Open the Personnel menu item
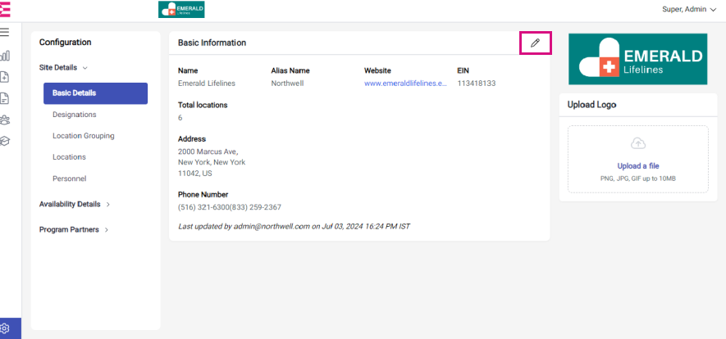 [x=70, y=179]
